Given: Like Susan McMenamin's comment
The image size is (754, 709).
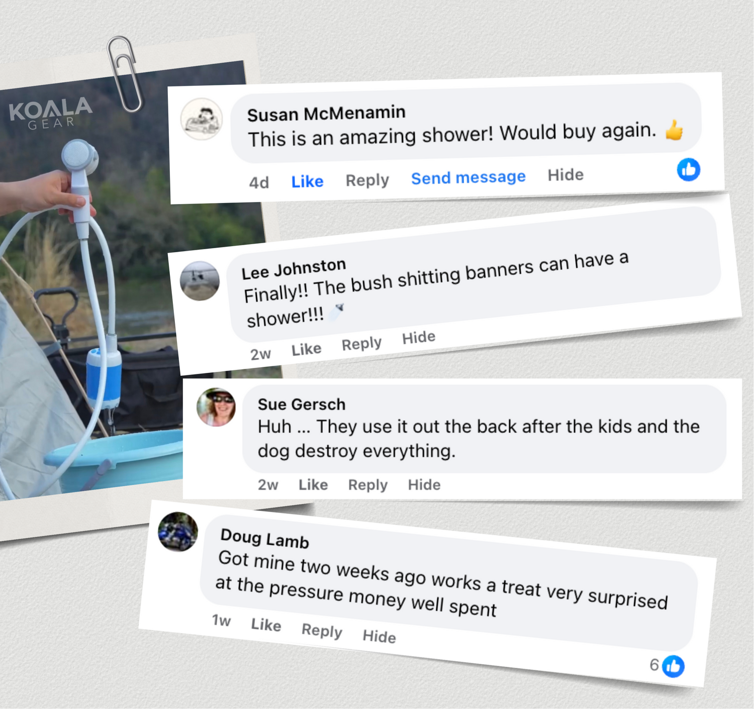Looking at the screenshot, I should point(307,181).
